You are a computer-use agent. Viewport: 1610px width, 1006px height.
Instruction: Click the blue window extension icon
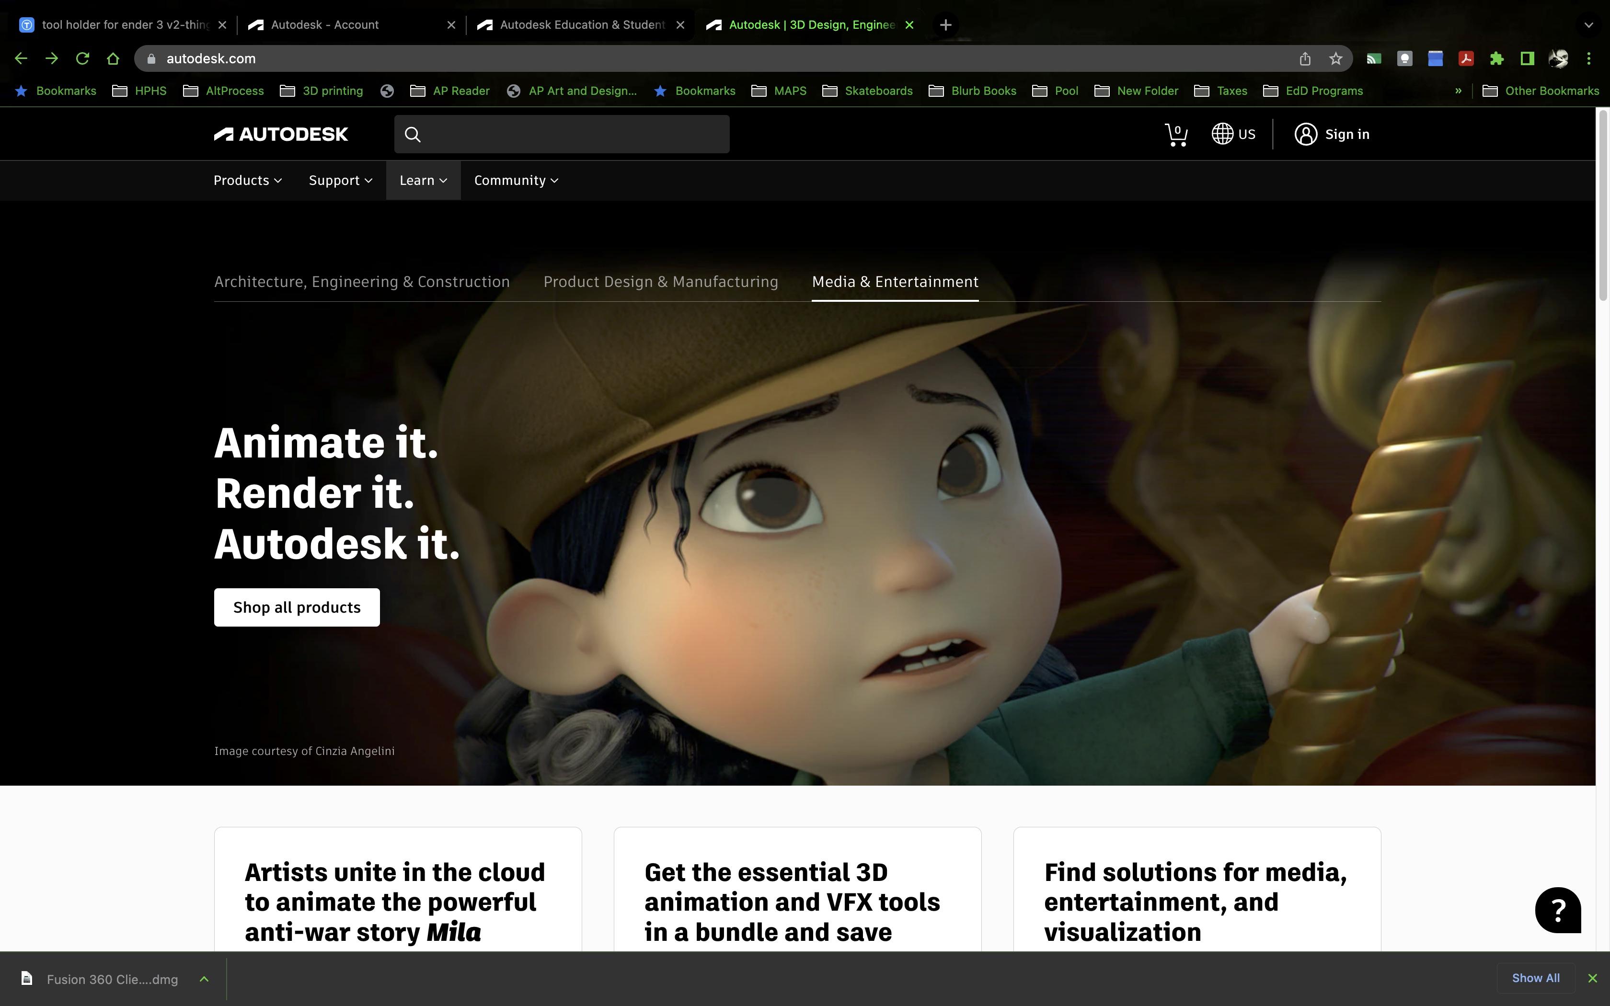[x=1435, y=58]
